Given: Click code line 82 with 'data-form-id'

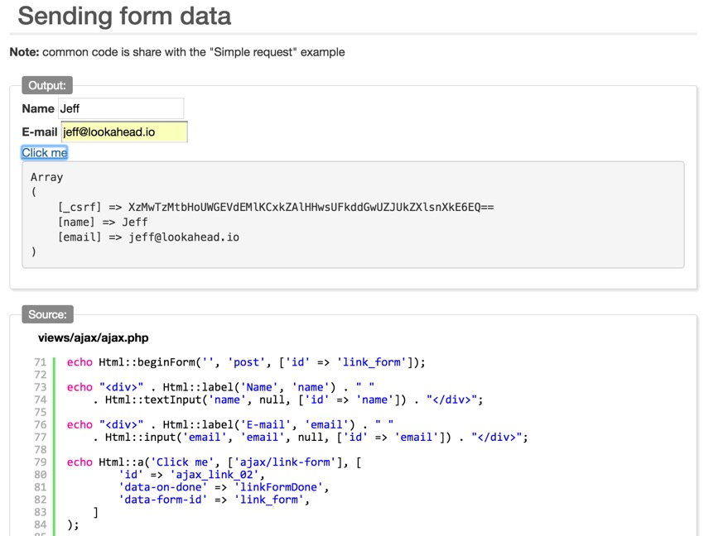Looking at the screenshot, I should pyautogui.click(x=215, y=500).
